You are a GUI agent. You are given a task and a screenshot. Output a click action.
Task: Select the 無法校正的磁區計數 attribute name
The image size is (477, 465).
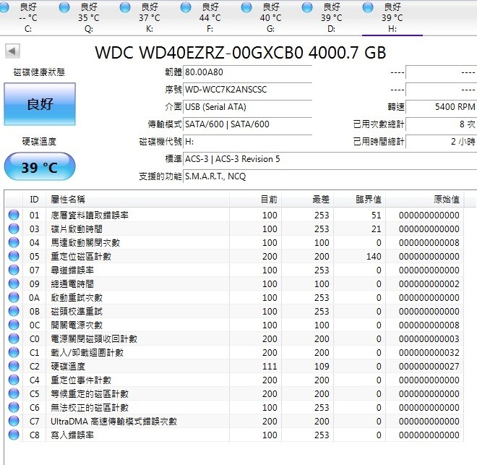(90, 407)
